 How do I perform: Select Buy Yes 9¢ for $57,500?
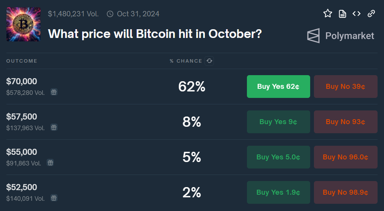pos(278,122)
